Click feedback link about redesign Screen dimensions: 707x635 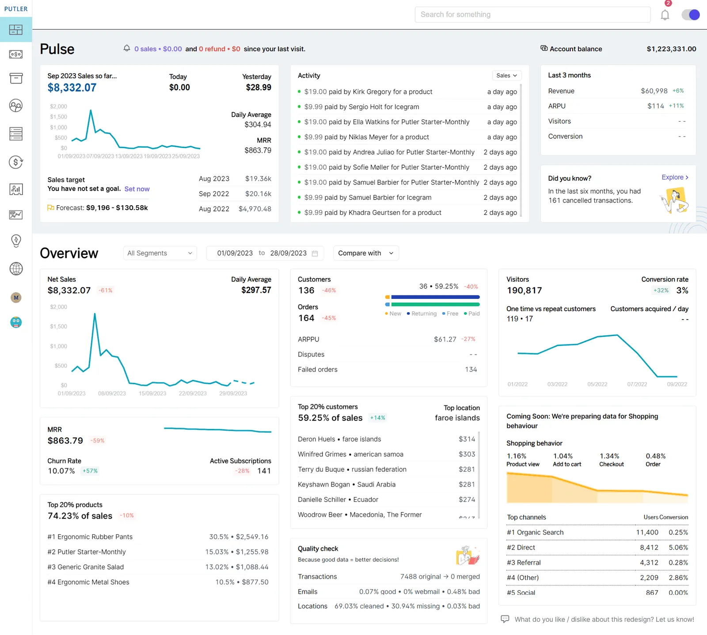[x=604, y=620]
